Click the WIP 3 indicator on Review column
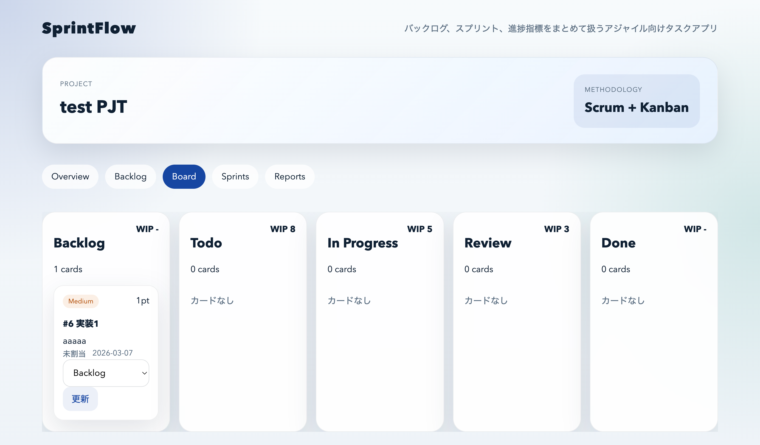The width and height of the screenshot is (760, 445). point(557,229)
